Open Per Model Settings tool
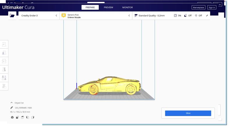Viewport: 233px width, 131px height. tap(4, 78)
